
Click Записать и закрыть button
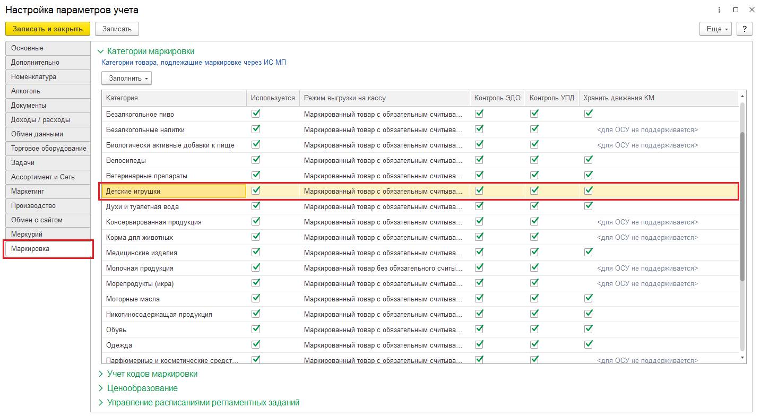click(48, 29)
